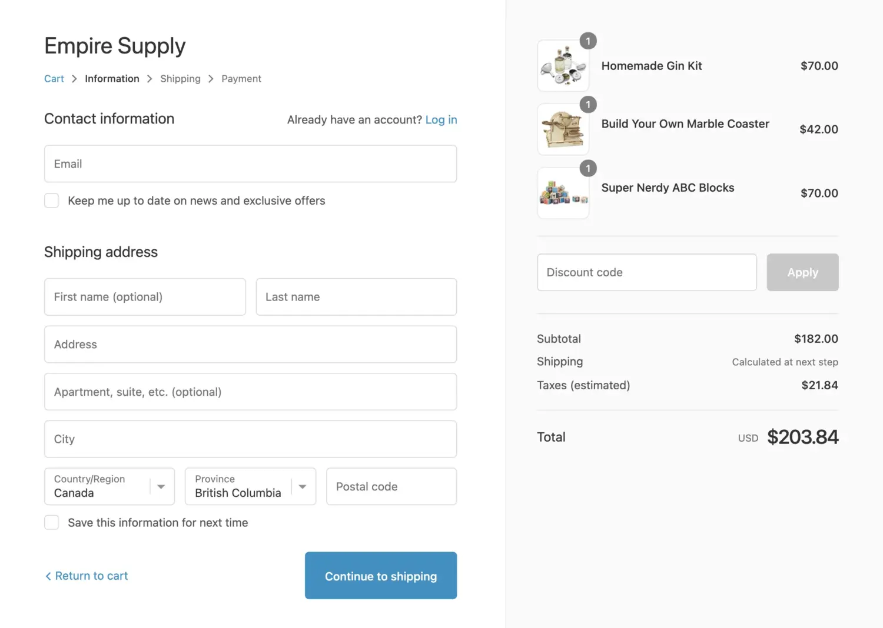883x628 pixels.
Task: Click the Empire Supply store title
Action: (115, 46)
